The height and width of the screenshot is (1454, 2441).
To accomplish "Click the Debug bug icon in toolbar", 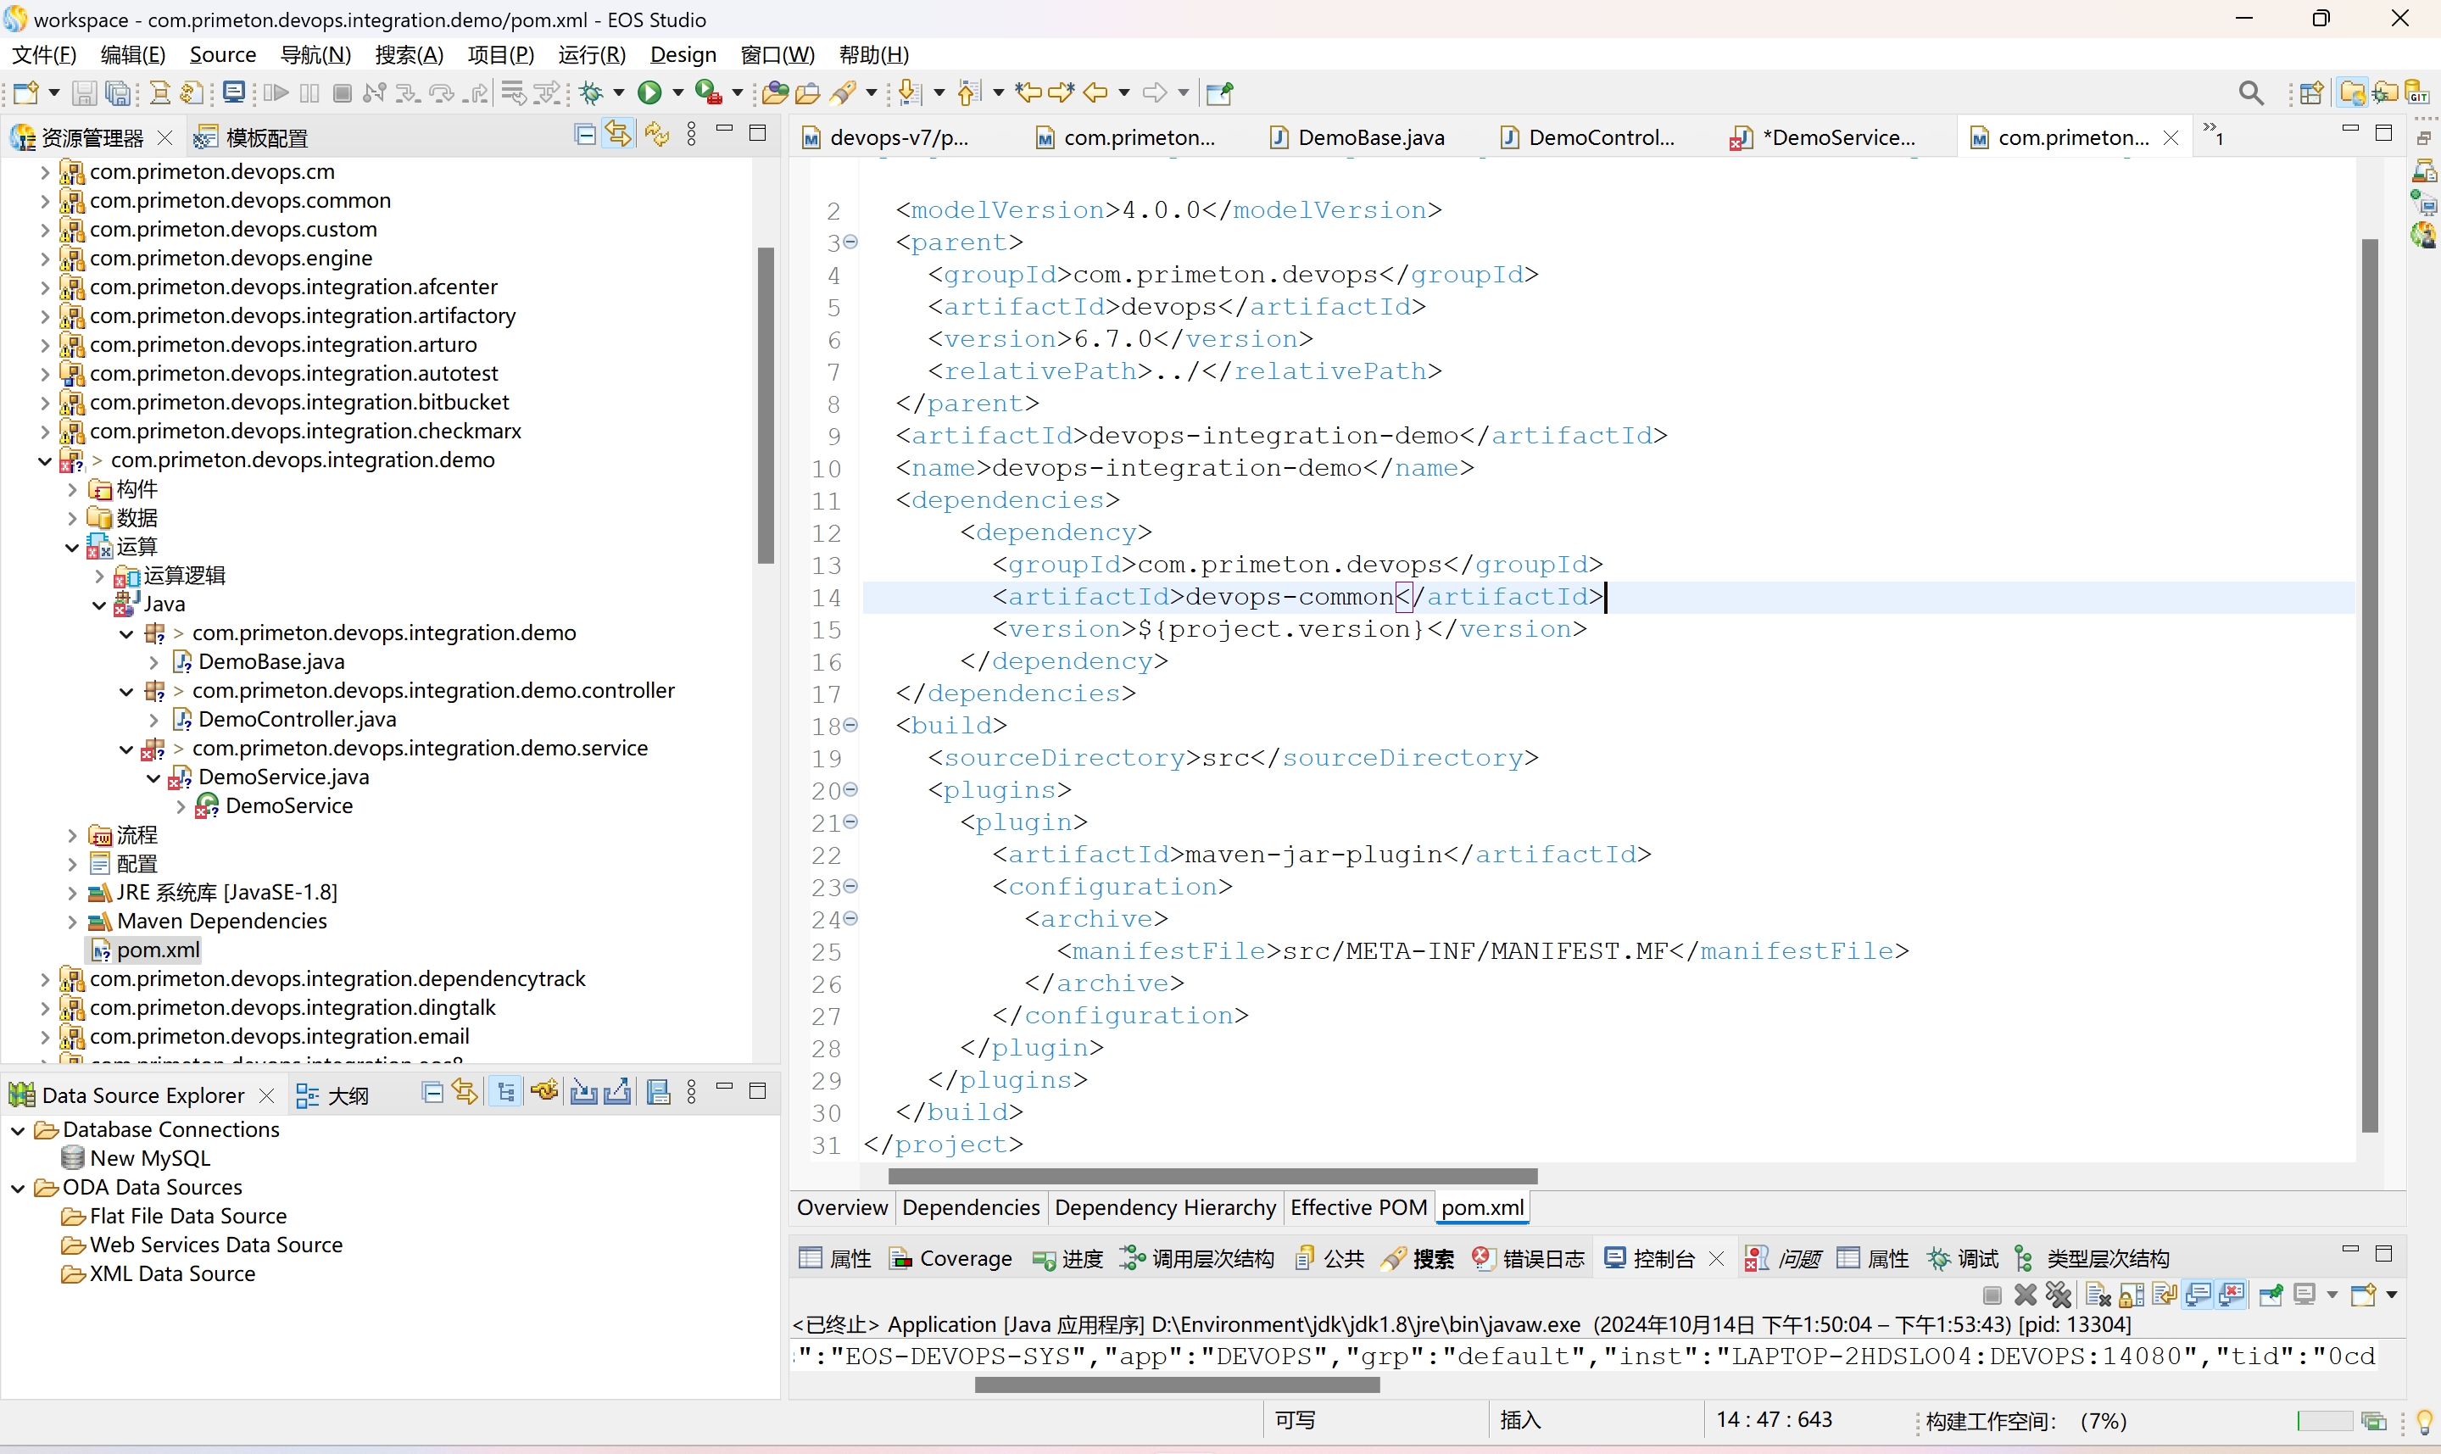I will [x=592, y=93].
